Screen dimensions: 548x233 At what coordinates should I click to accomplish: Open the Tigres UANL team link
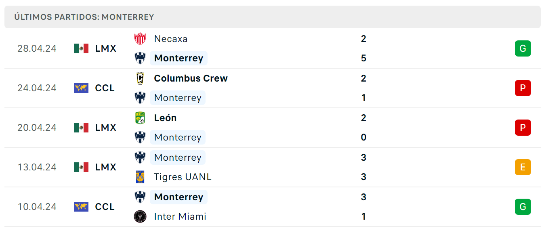click(x=183, y=177)
